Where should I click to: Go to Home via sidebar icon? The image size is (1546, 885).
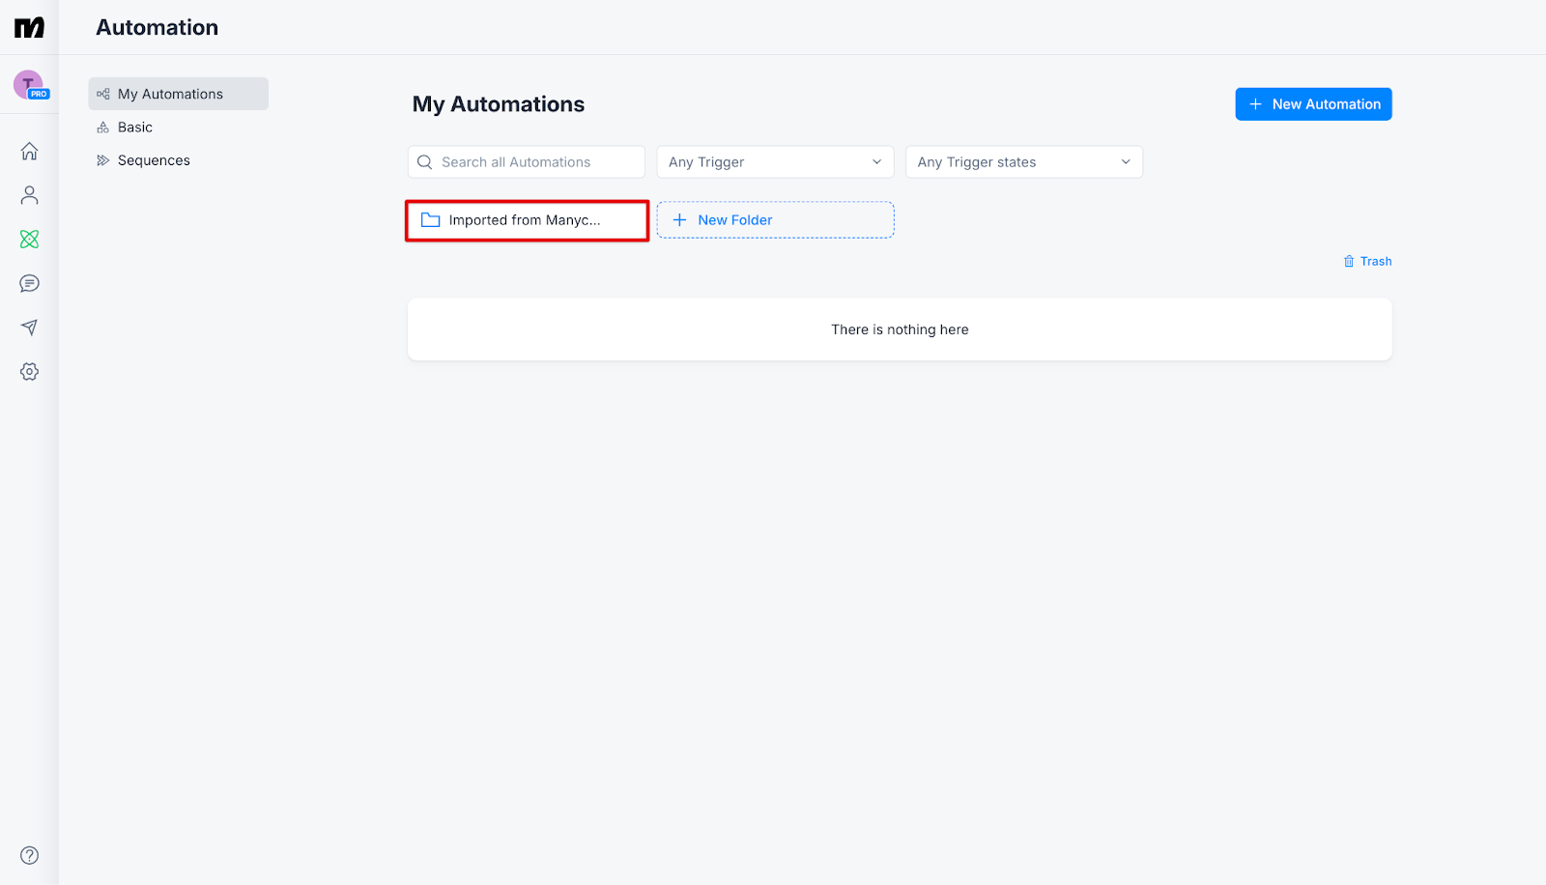click(29, 152)
